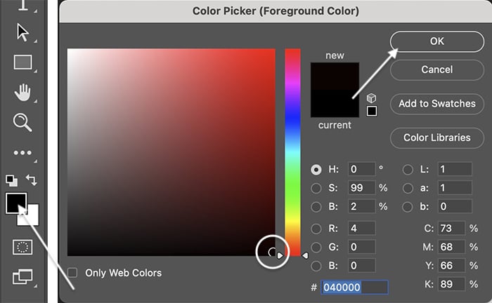Click the black foreground color swatch
Viewport: 492px width, 303px height.
(15, 203)
